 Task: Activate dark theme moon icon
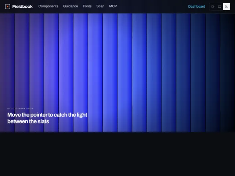(x=227, y=7)
